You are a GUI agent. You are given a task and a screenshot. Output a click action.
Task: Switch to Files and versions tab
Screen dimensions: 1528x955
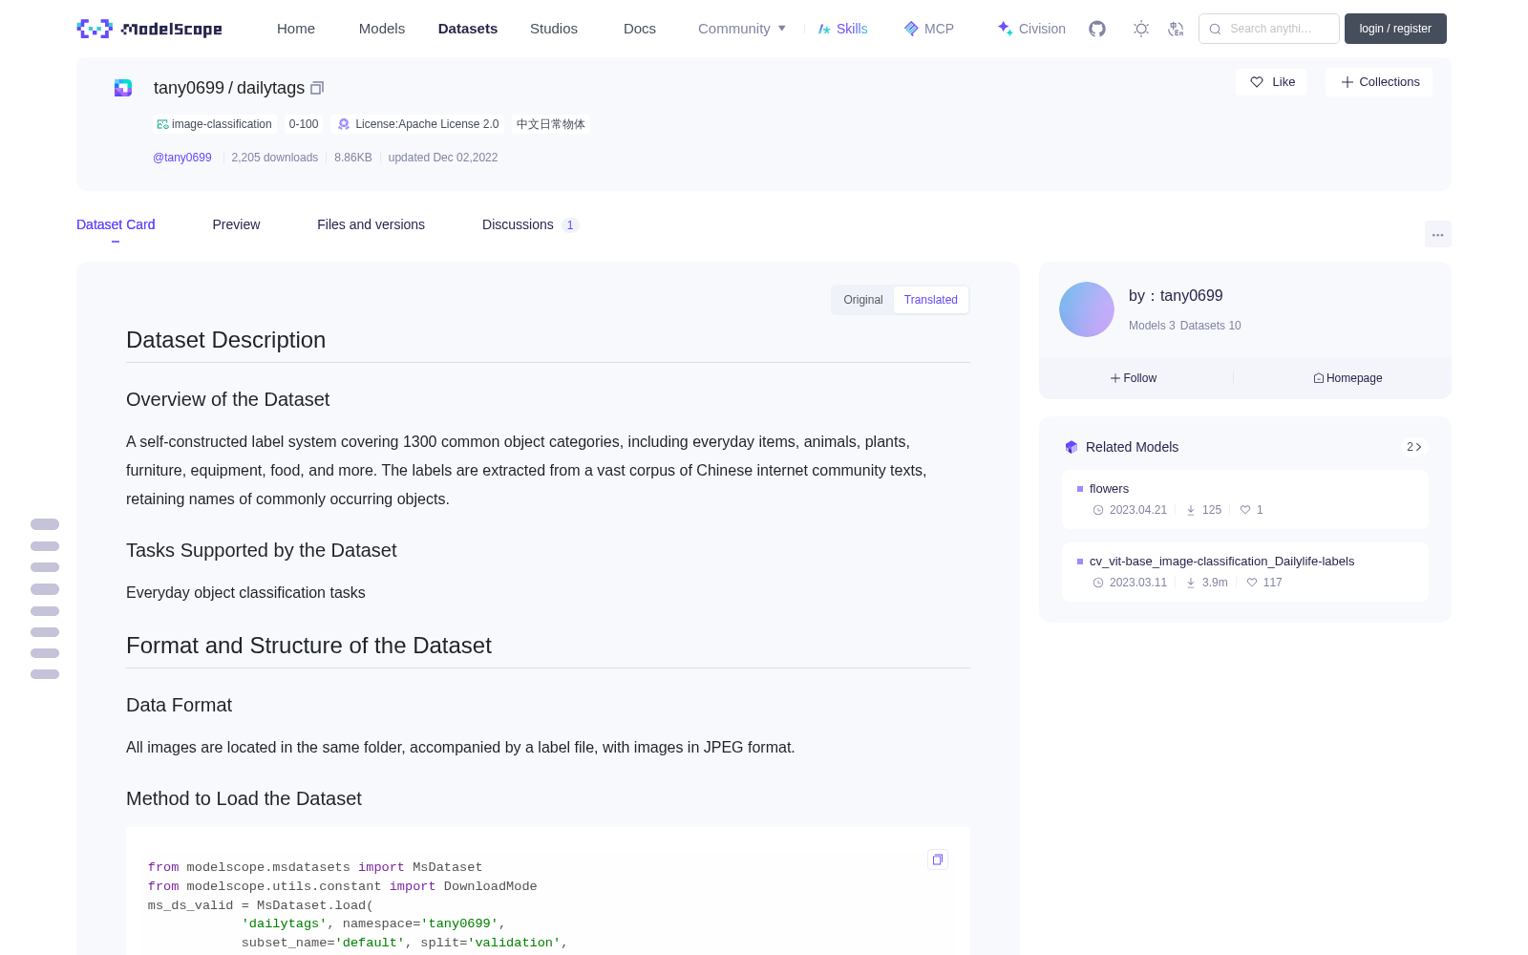pos(371,224)
